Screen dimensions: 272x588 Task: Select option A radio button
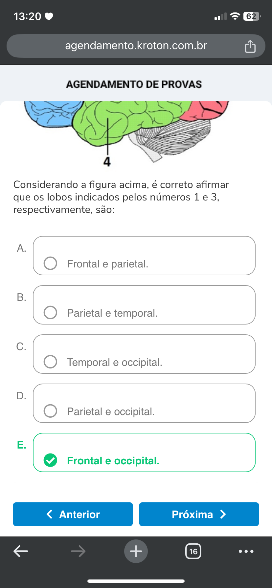point(51,263)
